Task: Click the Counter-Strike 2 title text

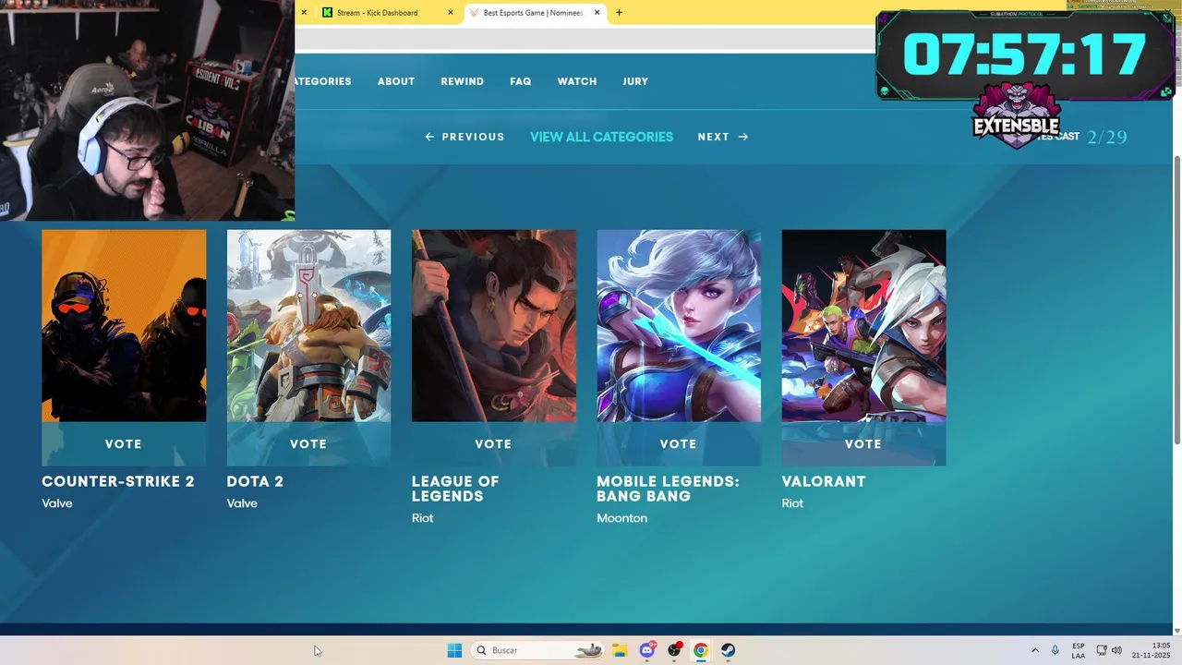Action: [x=118, y=481]
